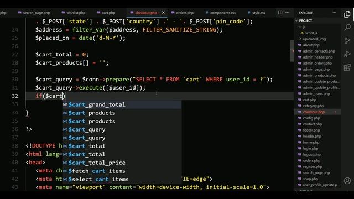Choose $fetch_cart_items from the suggestions
This screenshot has height=199, width=354.
pos(122,171)
